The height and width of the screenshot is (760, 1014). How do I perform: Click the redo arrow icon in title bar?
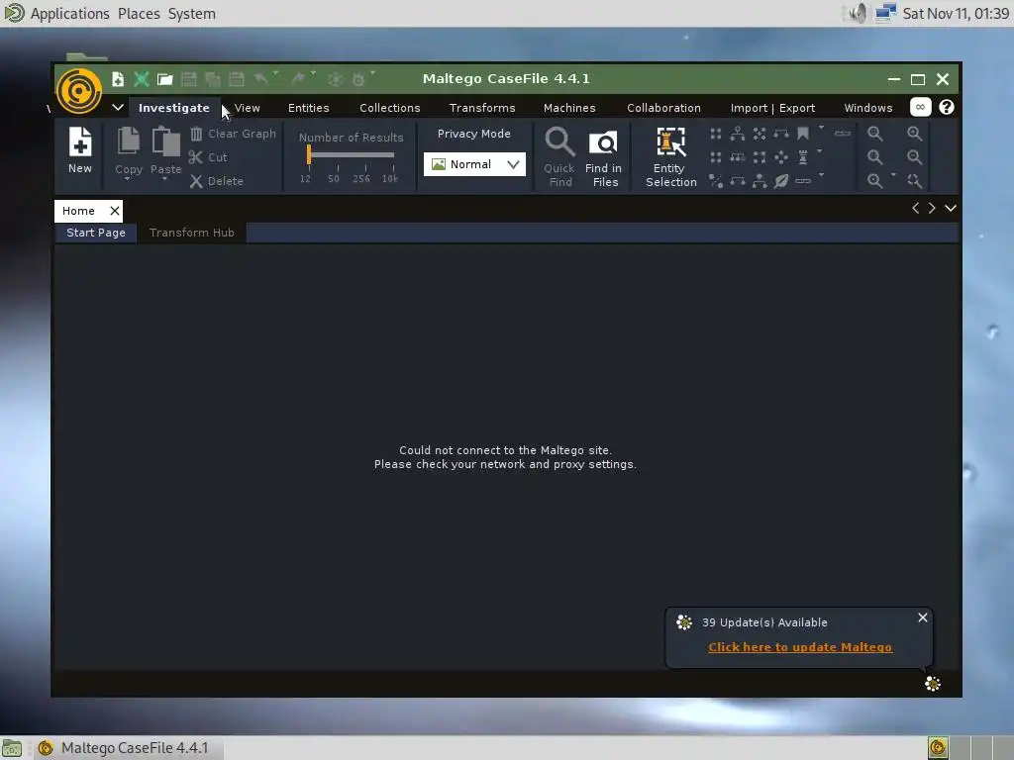(298, 79)
